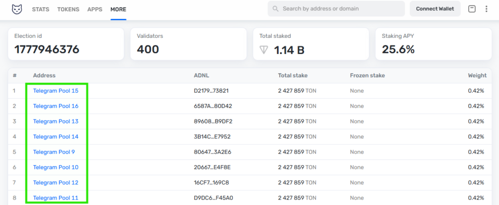This screenshot has width=499, height=205.
Task: Click the Address column header
Action: [44, 75]
